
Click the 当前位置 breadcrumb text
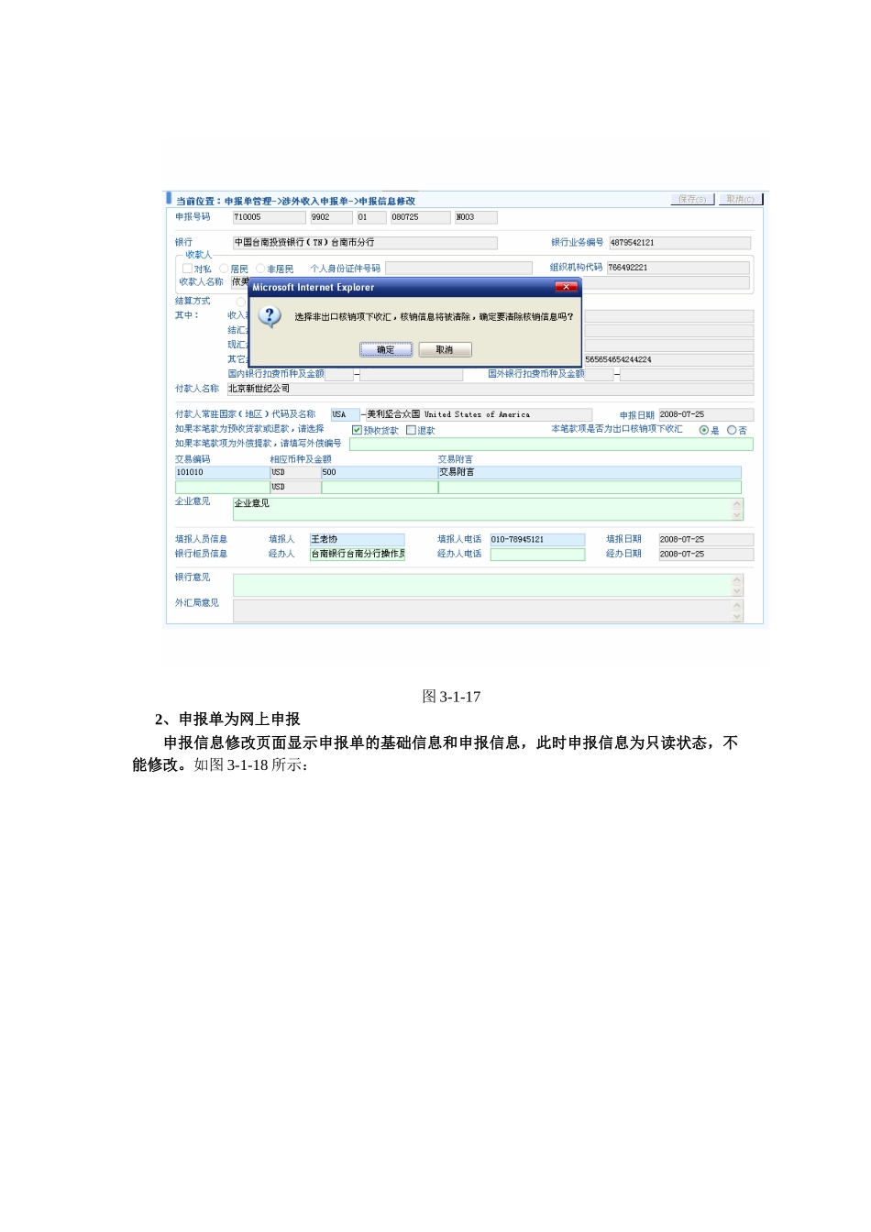tap(295, 201)
